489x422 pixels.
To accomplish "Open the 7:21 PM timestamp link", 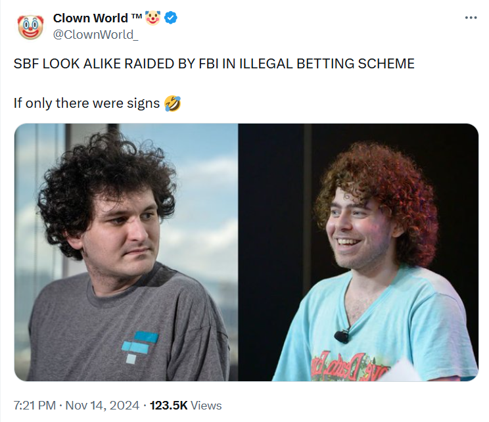I will pos(35,406).
